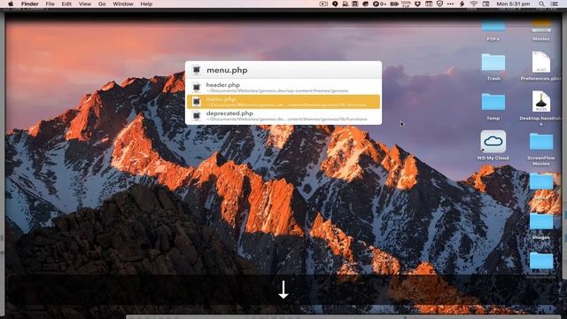Viewport: 567px width, 319px height.
Task: Click the screen recording menu bar icon
Action: (323, 4)
